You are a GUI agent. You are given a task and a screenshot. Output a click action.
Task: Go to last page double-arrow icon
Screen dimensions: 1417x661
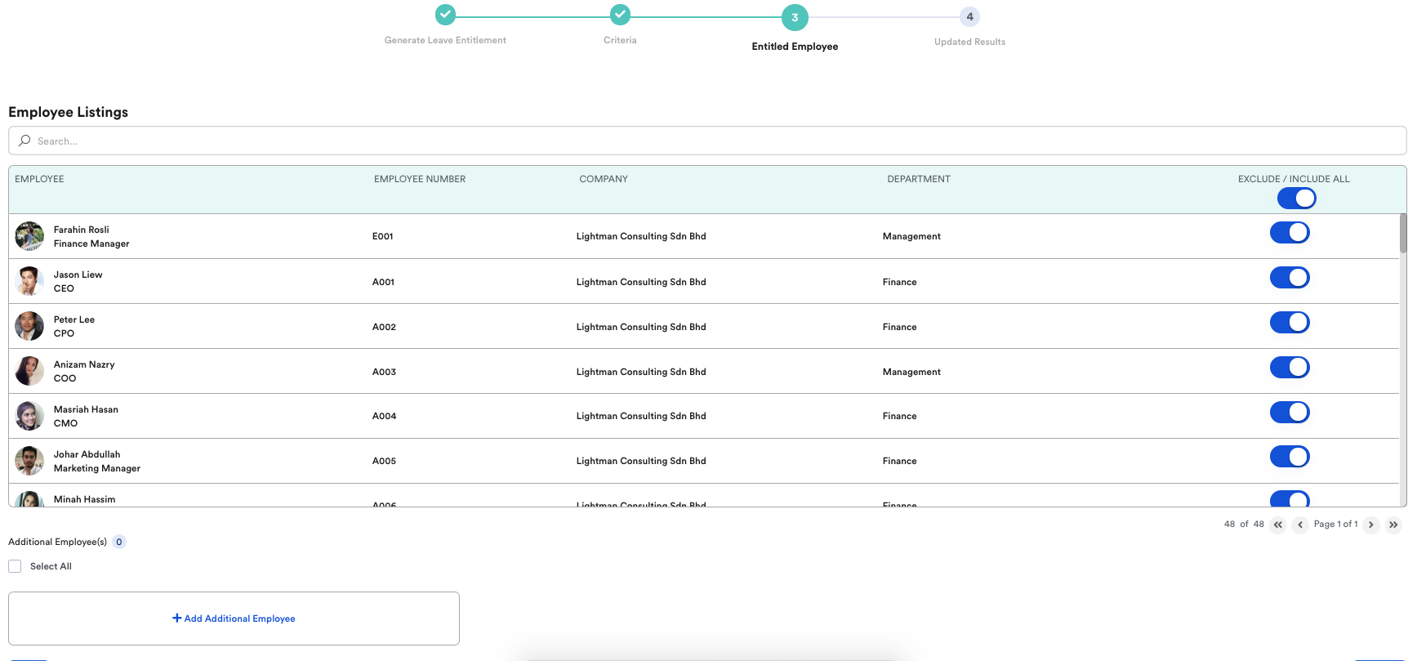(1393, 525)
